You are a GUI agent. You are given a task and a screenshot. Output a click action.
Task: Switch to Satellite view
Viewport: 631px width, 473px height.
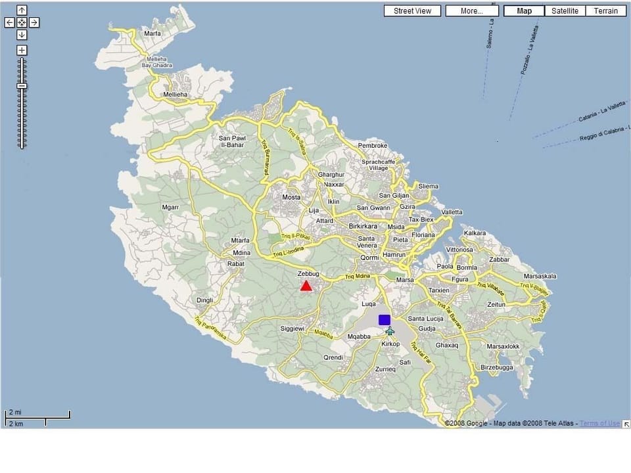tap(565, 11)
